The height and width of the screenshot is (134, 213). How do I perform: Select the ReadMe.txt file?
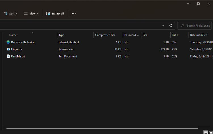[x=18, y=56]
